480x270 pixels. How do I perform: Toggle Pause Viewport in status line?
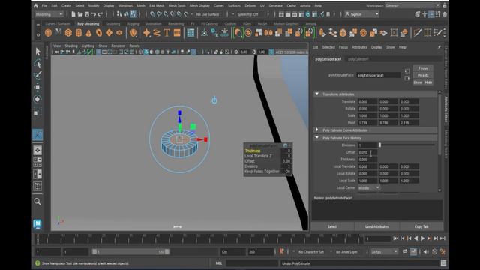(328, 14)
